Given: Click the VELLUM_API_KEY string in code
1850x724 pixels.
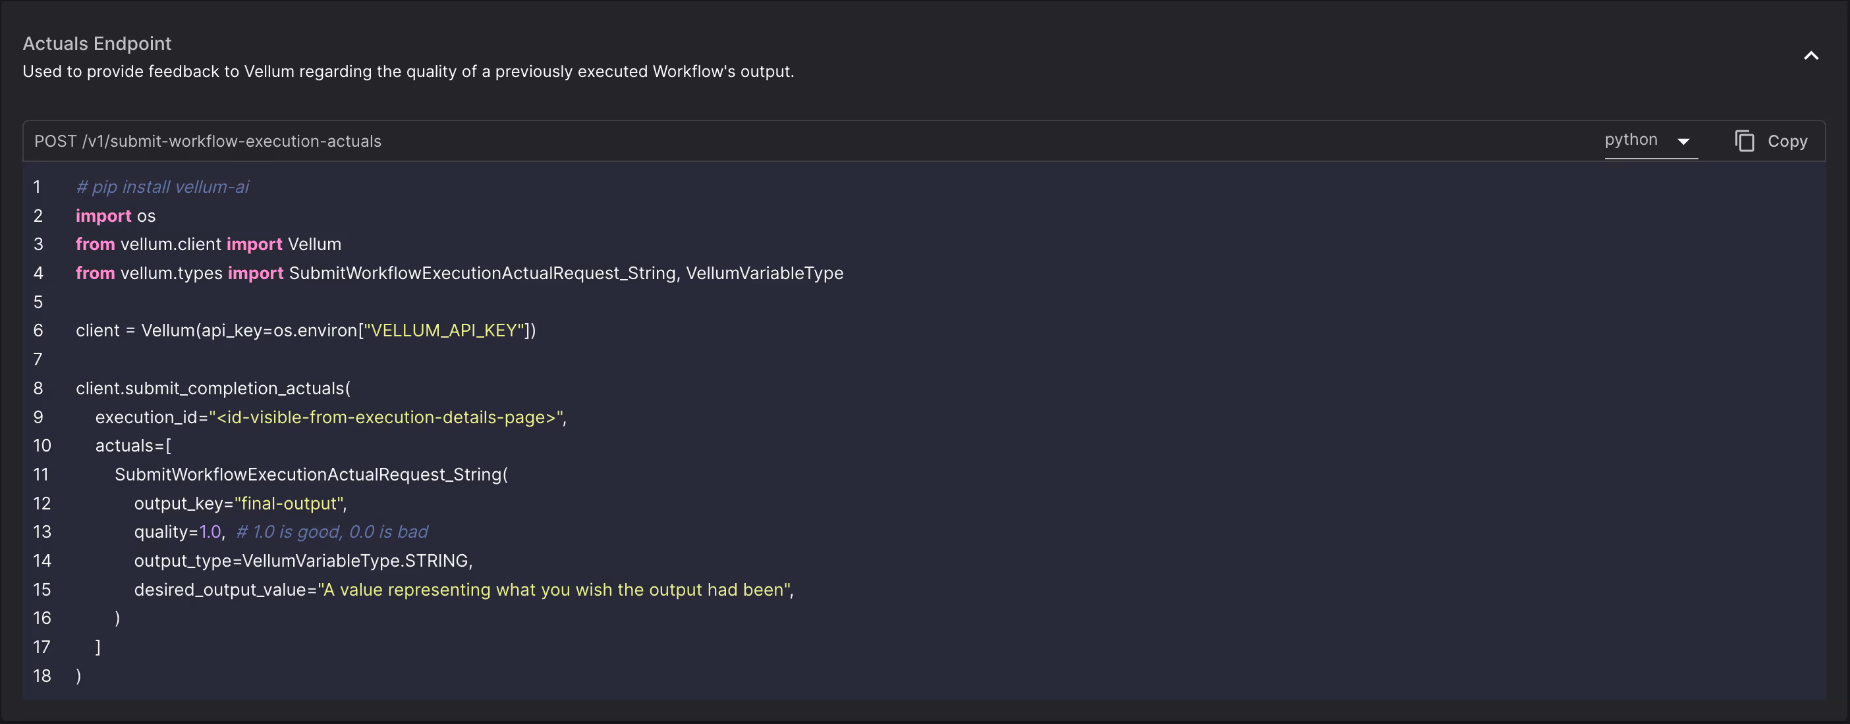Looking at the screenshot, I should (444, 331).
